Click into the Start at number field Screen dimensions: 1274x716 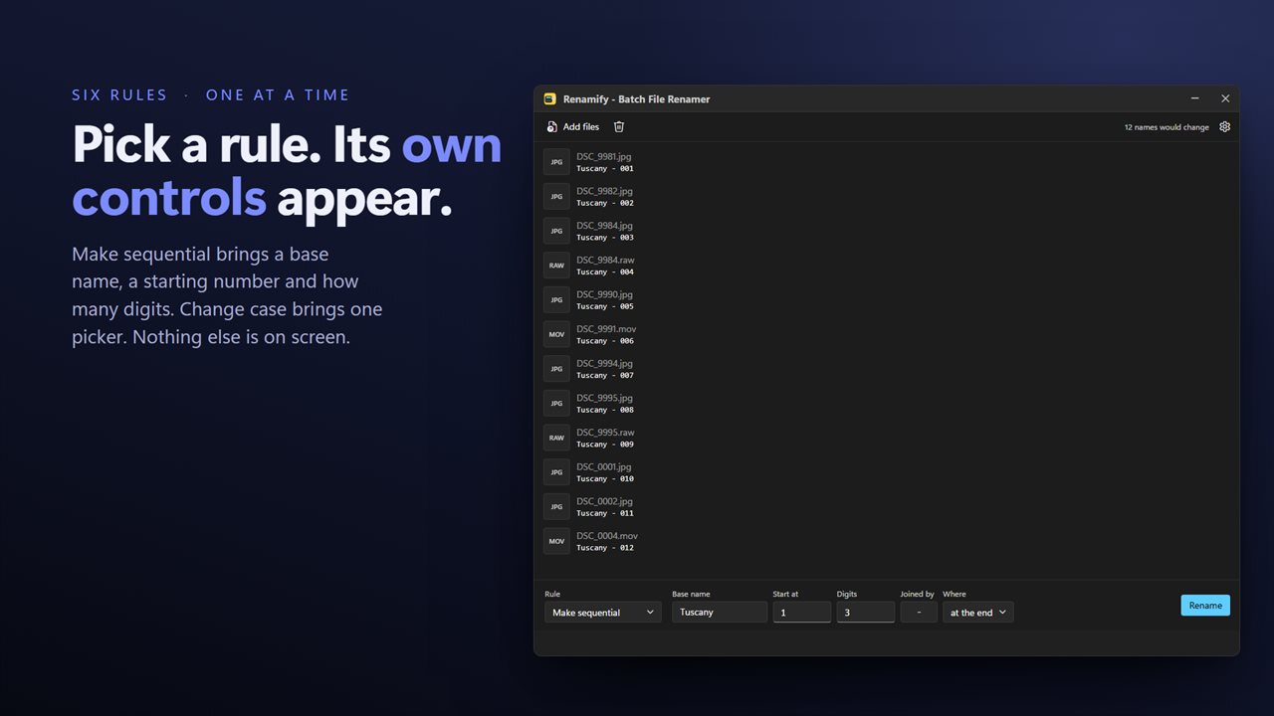802,613
